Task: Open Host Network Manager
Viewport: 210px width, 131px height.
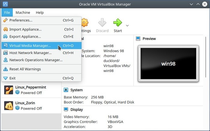Action: tap(41, 53)
